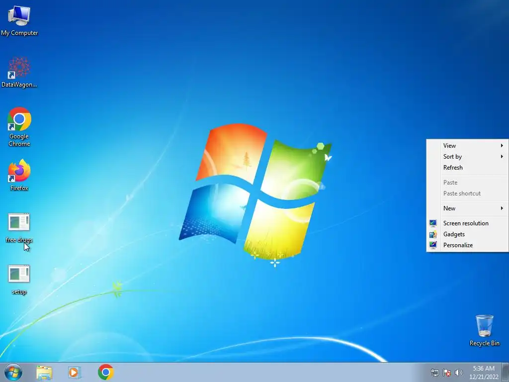Viewport: 509px width, 382px height.
Task: Choose Refresh from the context menu
Action: 467,168
